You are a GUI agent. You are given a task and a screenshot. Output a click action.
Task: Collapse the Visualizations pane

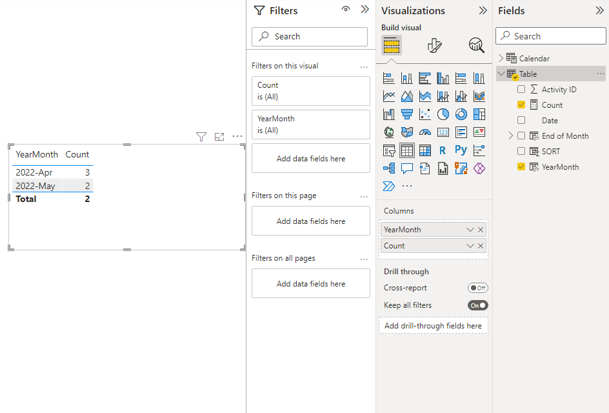483,10
